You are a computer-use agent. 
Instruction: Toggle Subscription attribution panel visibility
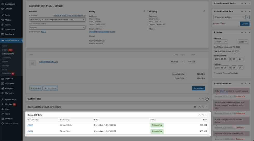(x=249, y=3)
